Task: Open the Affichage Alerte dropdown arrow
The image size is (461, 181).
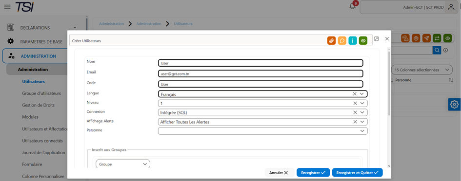Action: pyautogui.click(x=362, y=122)
